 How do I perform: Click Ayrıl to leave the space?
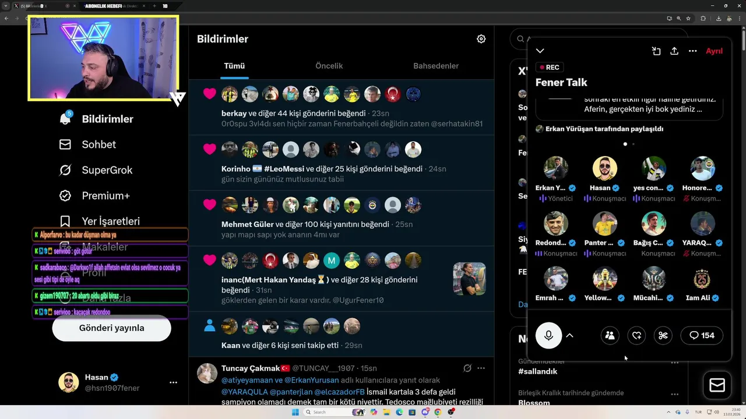[x=714, y=51]
